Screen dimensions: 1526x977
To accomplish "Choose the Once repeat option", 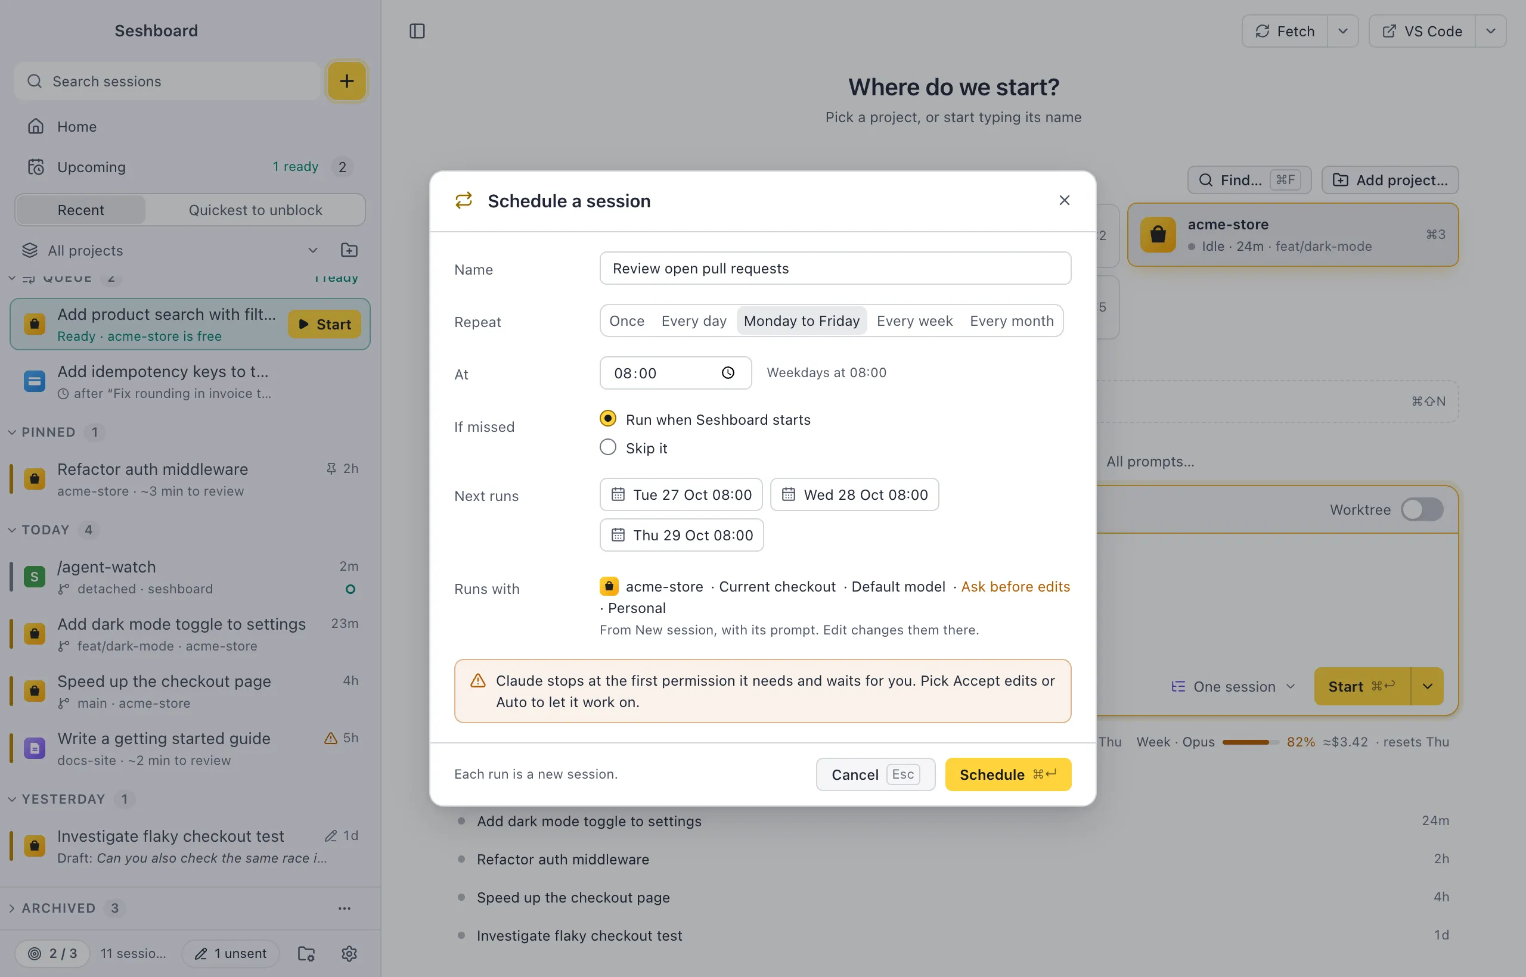I will [626, 321].
